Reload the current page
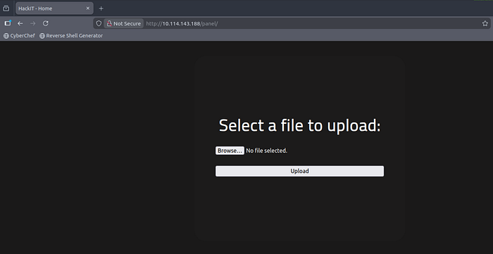This screenshot has width=493, height=254. tap(46, 23)
